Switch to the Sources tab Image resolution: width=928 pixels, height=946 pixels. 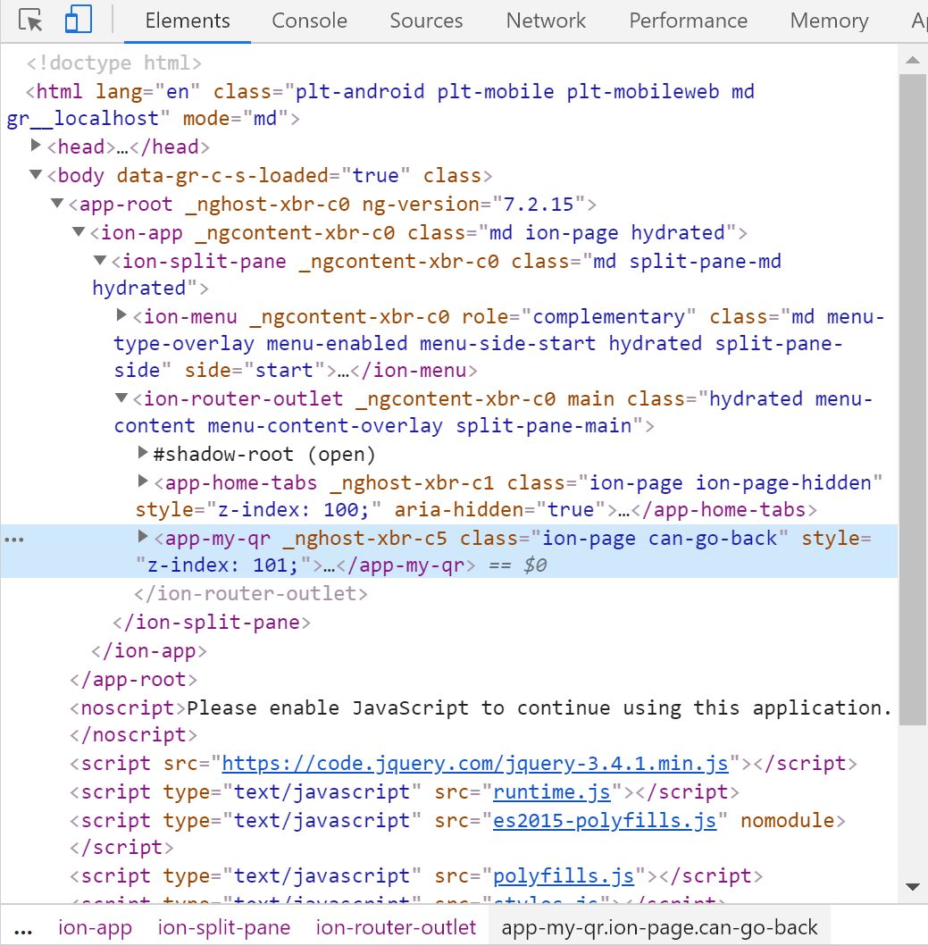(426, 21)
